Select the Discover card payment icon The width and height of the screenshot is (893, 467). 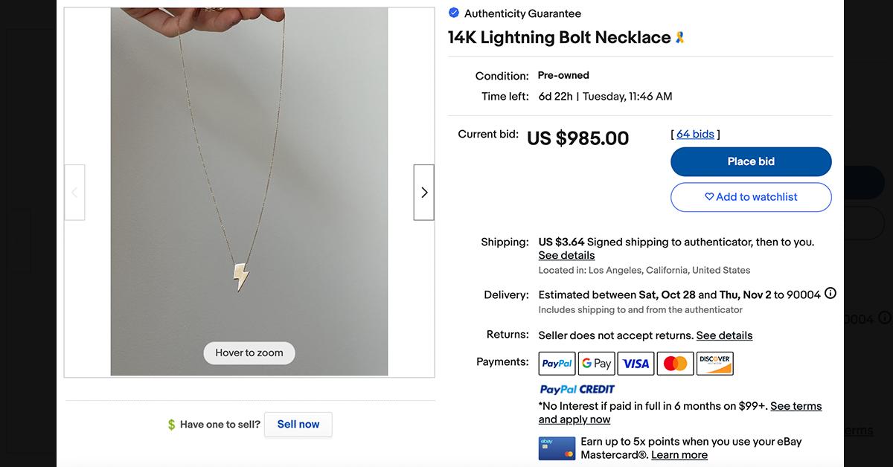[714, 363]
